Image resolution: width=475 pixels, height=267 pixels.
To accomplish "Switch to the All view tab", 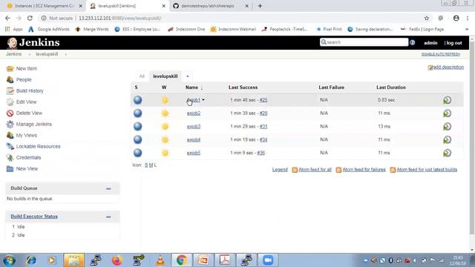I will tap(142, 76).
